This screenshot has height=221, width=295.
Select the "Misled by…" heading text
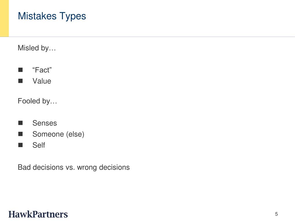[37, 48]
